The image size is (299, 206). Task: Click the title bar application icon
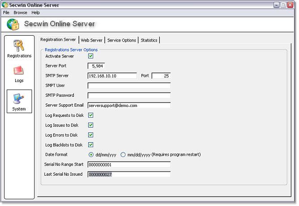(x=5, y=5)
